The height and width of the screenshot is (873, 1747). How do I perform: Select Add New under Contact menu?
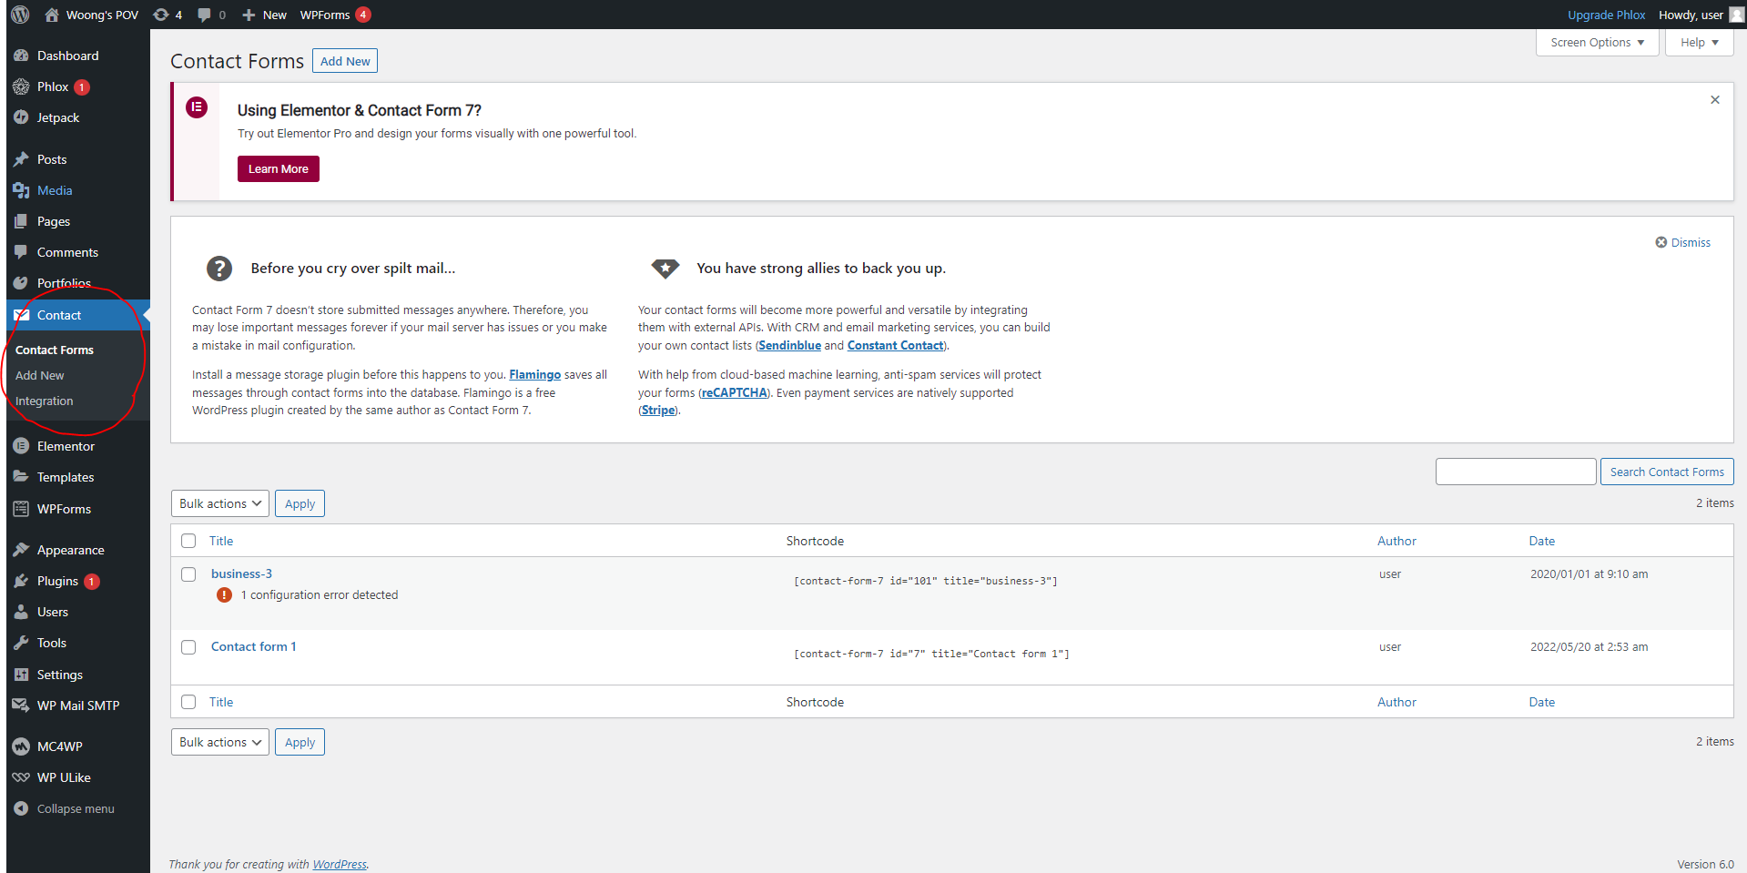(x=40, y=375)
